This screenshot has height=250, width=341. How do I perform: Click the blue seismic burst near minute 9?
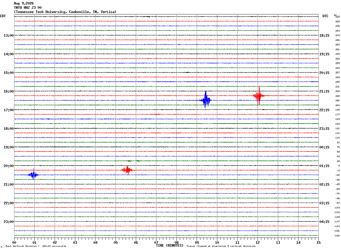pyautogui.click(x=205, y=100)
